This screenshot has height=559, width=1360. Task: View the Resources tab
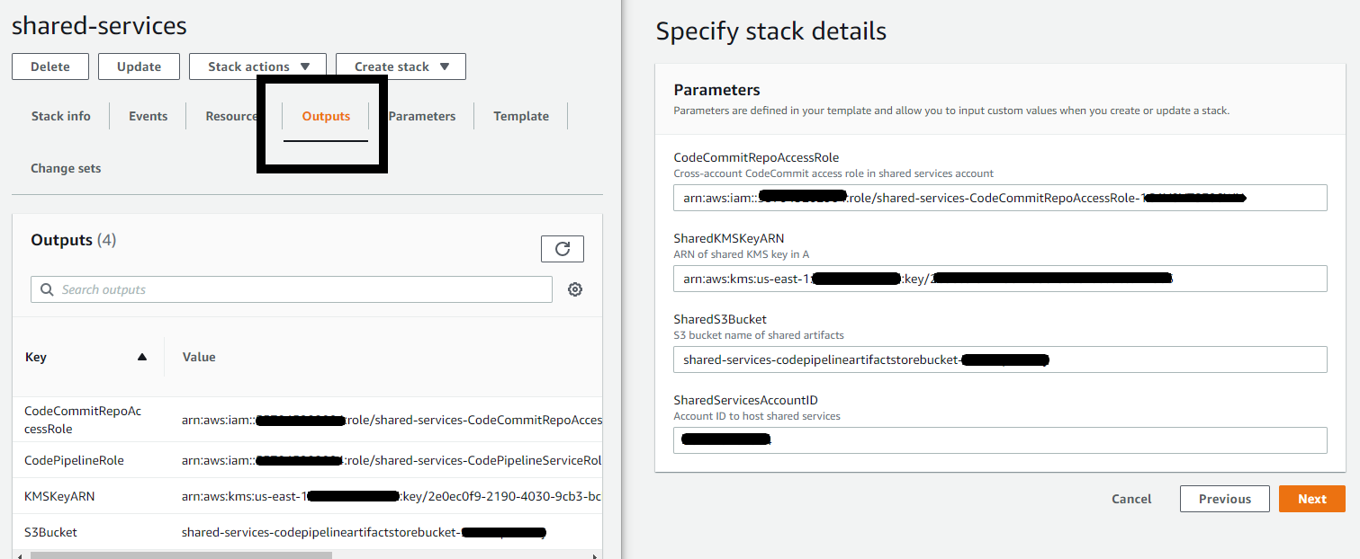pos(231,115)
